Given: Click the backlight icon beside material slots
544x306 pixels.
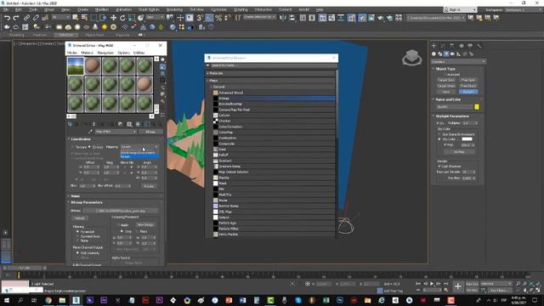Looking at the screenshot, I should pyautogui.click(x=162, y=67).
